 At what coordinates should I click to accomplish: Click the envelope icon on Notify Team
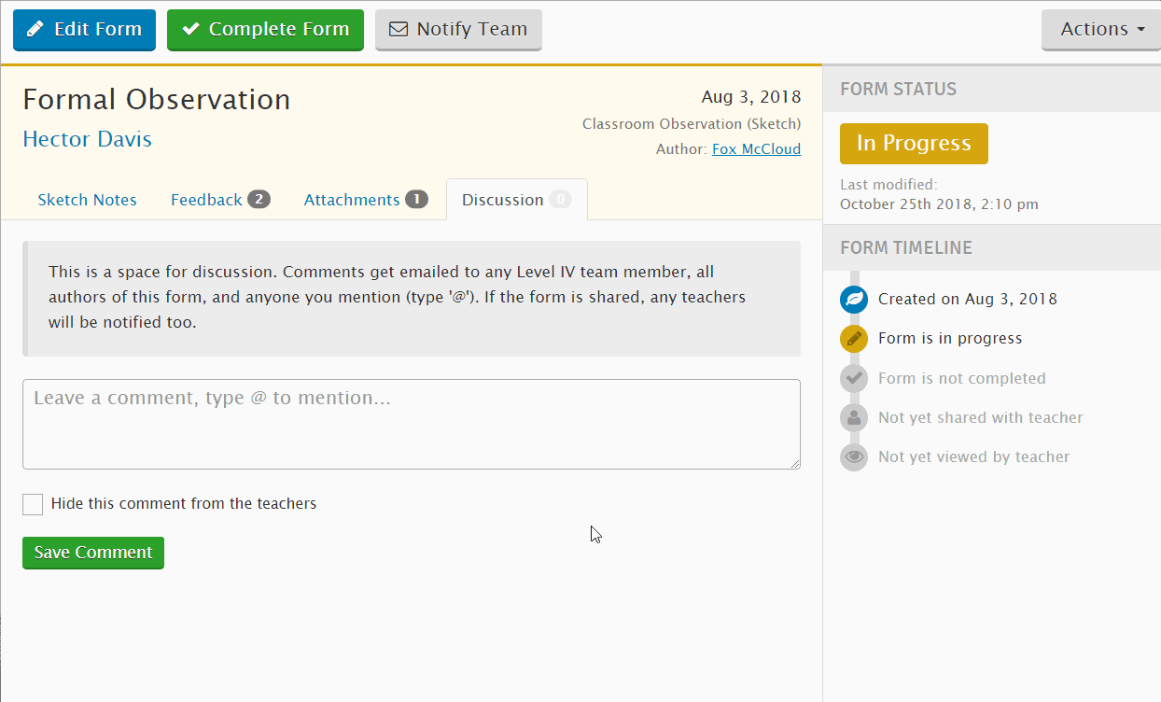[x=399, y=29]
